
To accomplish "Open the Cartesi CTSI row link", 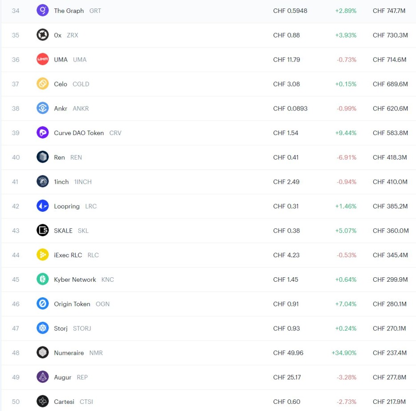I will point(209,402).
